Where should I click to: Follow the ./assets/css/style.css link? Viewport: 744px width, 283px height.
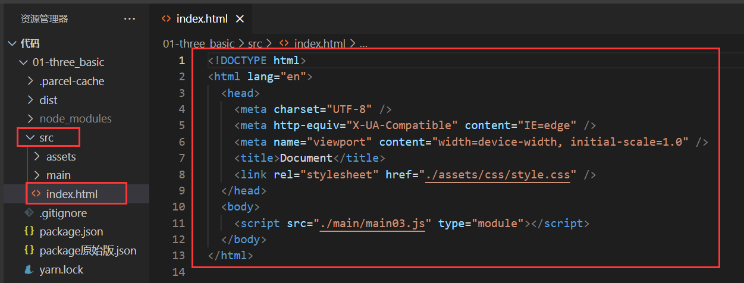(x=498, y=175)
